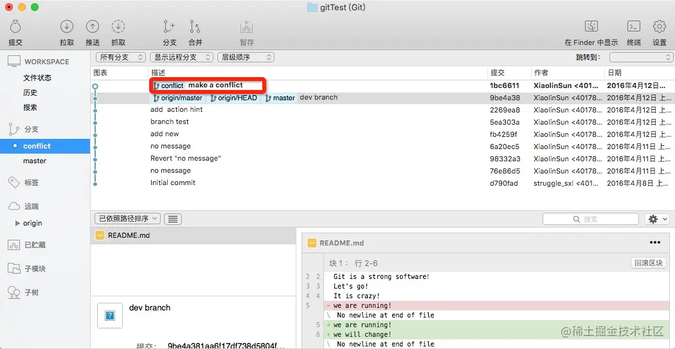Click the Date (日期) column header
This screenshot has width=675, height=349.
point(615,73)
